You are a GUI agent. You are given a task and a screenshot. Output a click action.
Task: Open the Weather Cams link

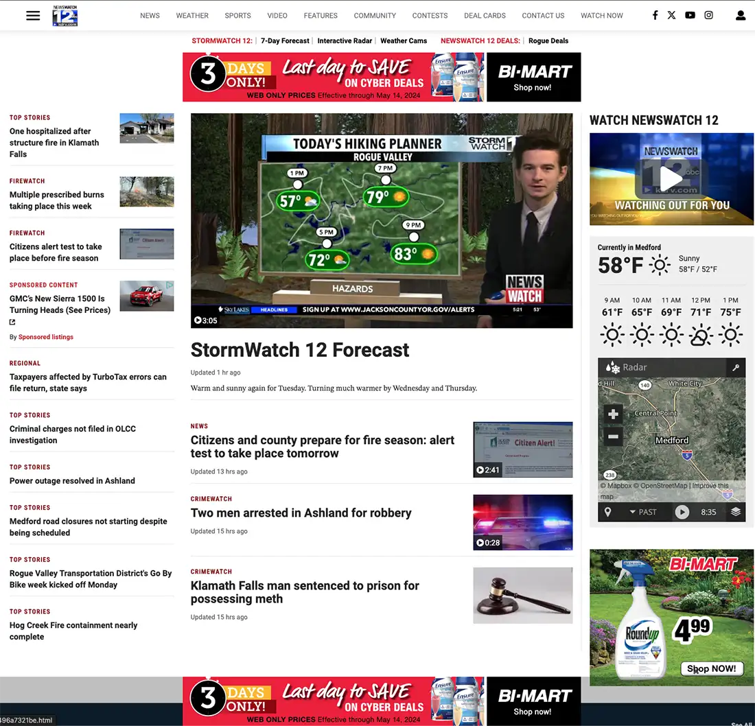404,41
